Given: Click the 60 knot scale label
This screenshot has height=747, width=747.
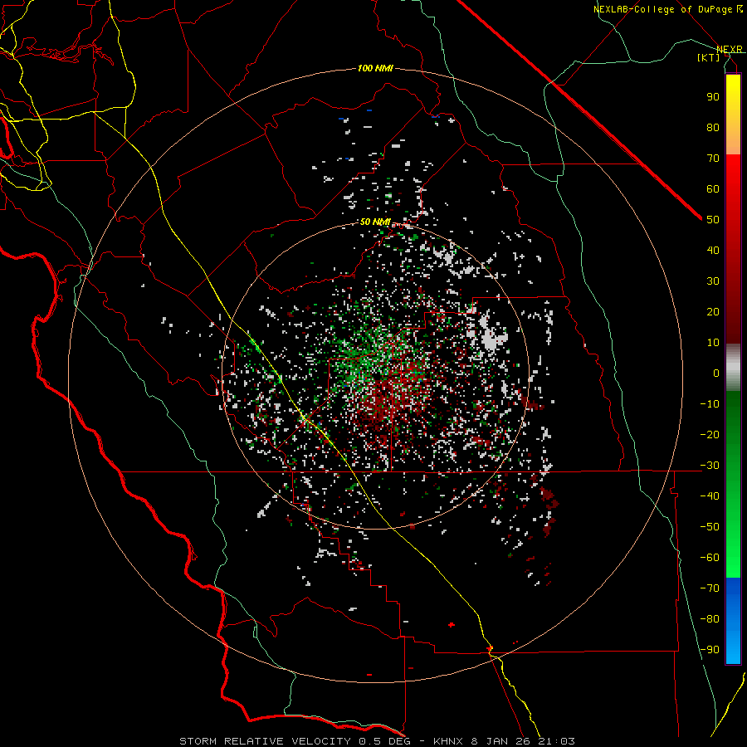Looking at the screenshot, I should click(713, 188).
